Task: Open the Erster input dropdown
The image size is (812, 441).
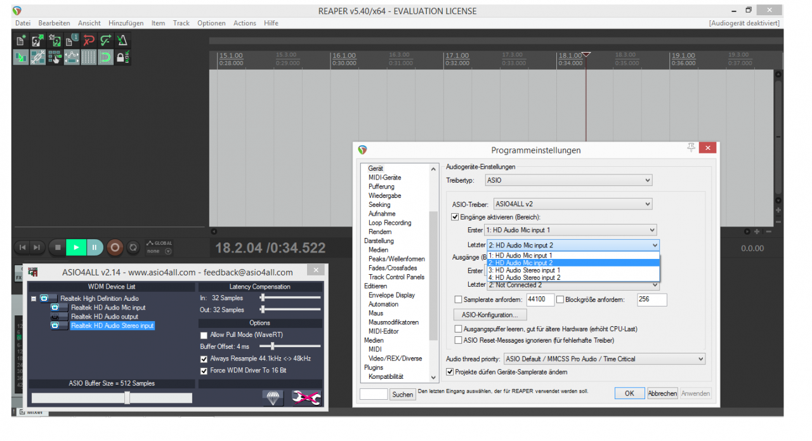Action: click(570, 230)
